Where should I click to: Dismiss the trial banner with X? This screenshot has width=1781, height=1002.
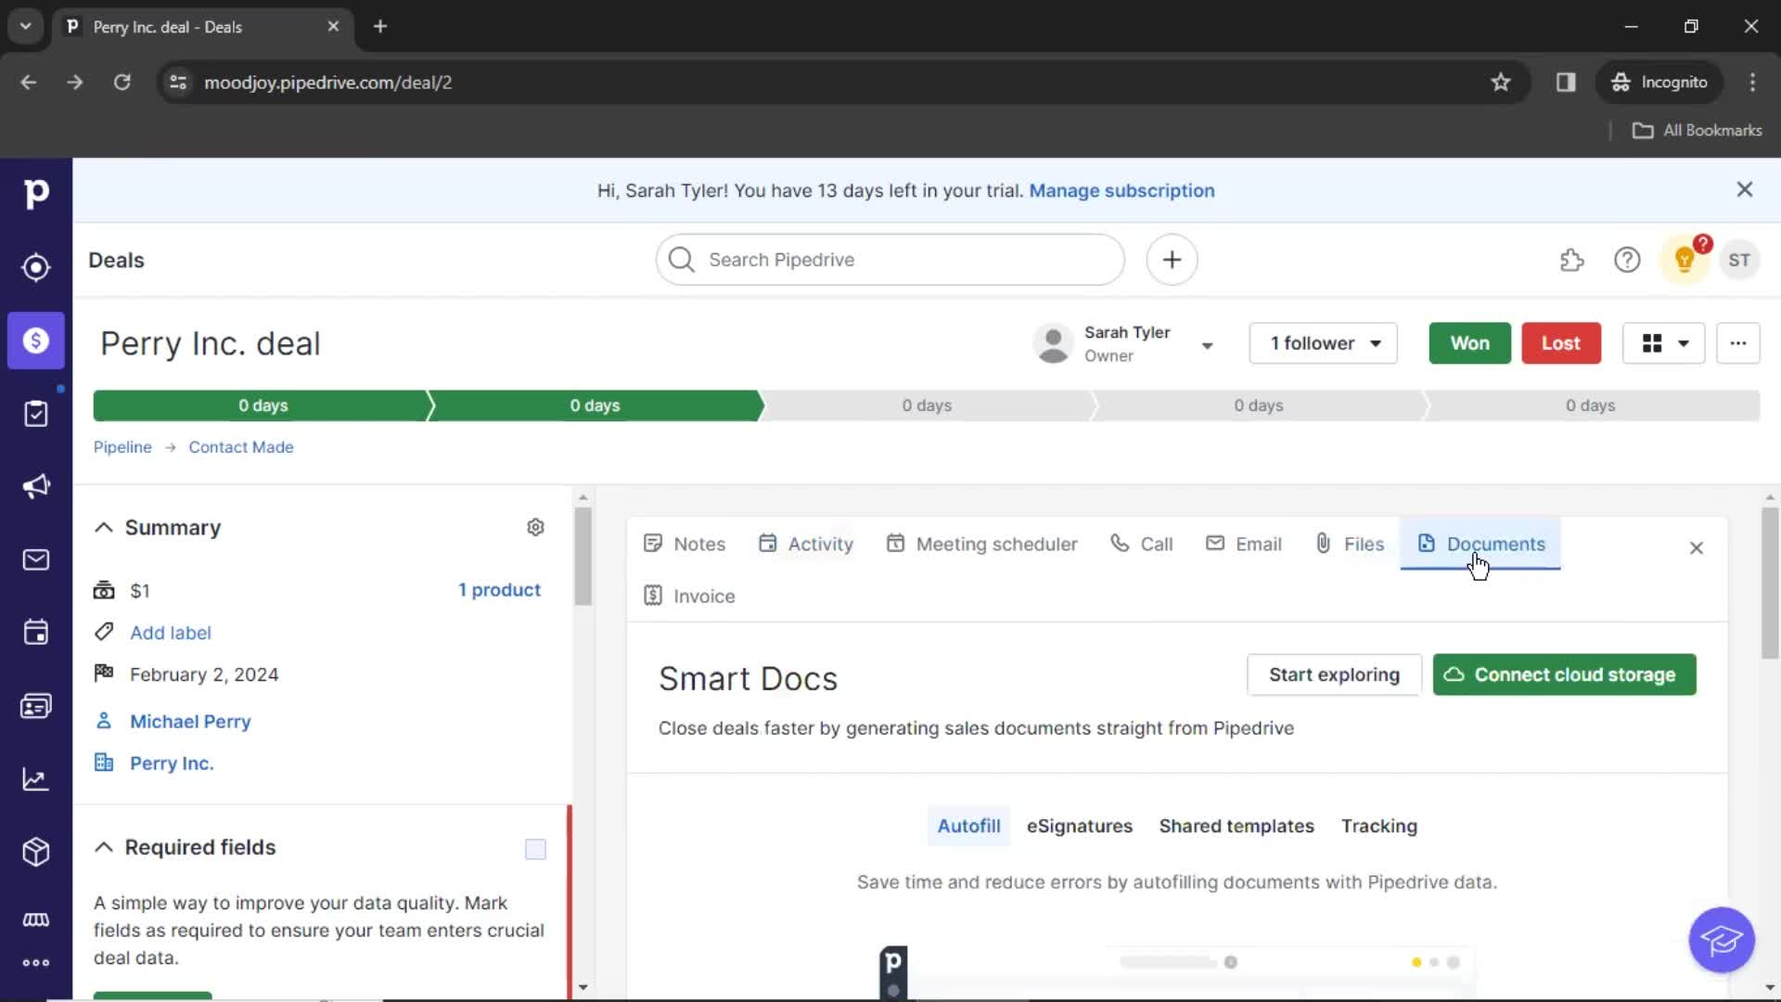coord(1745,189)
